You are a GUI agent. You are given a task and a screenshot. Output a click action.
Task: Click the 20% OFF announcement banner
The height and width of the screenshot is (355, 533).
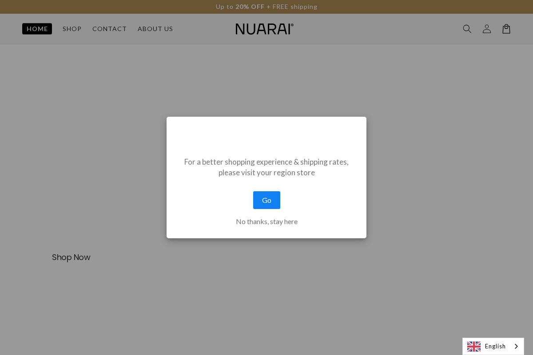266,7
